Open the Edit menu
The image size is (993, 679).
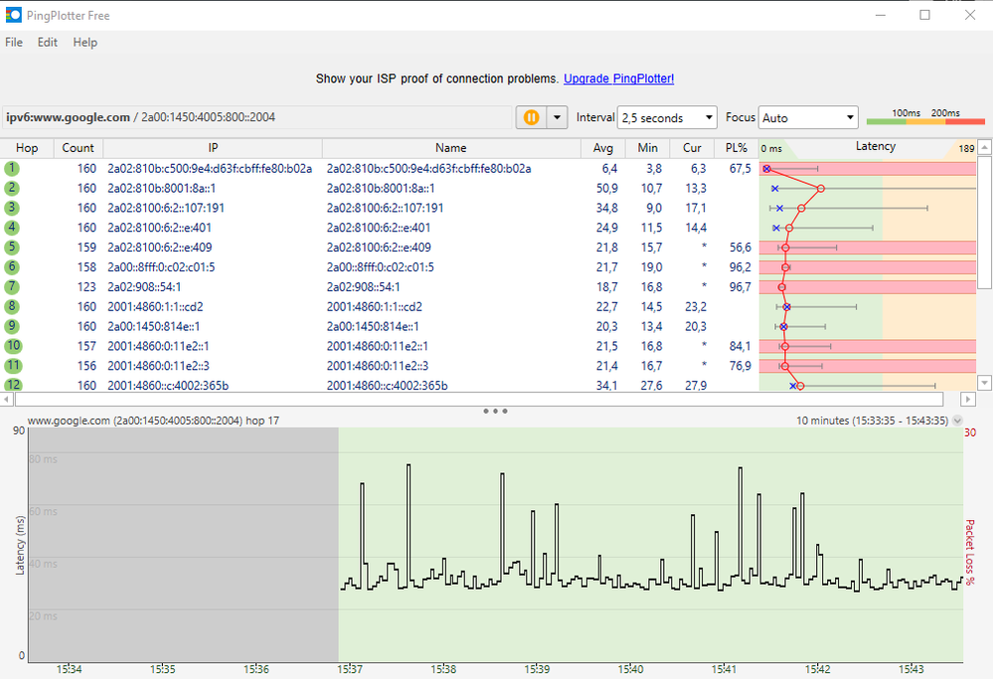[x=46, y=42]
